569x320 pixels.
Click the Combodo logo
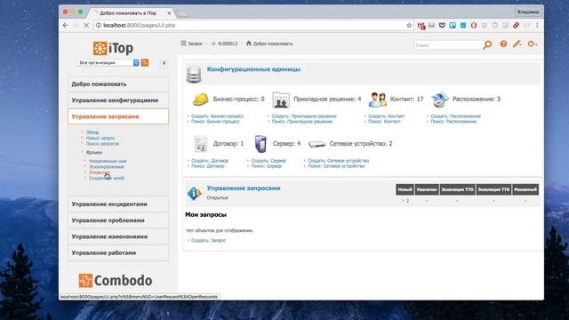coord(116,281)
